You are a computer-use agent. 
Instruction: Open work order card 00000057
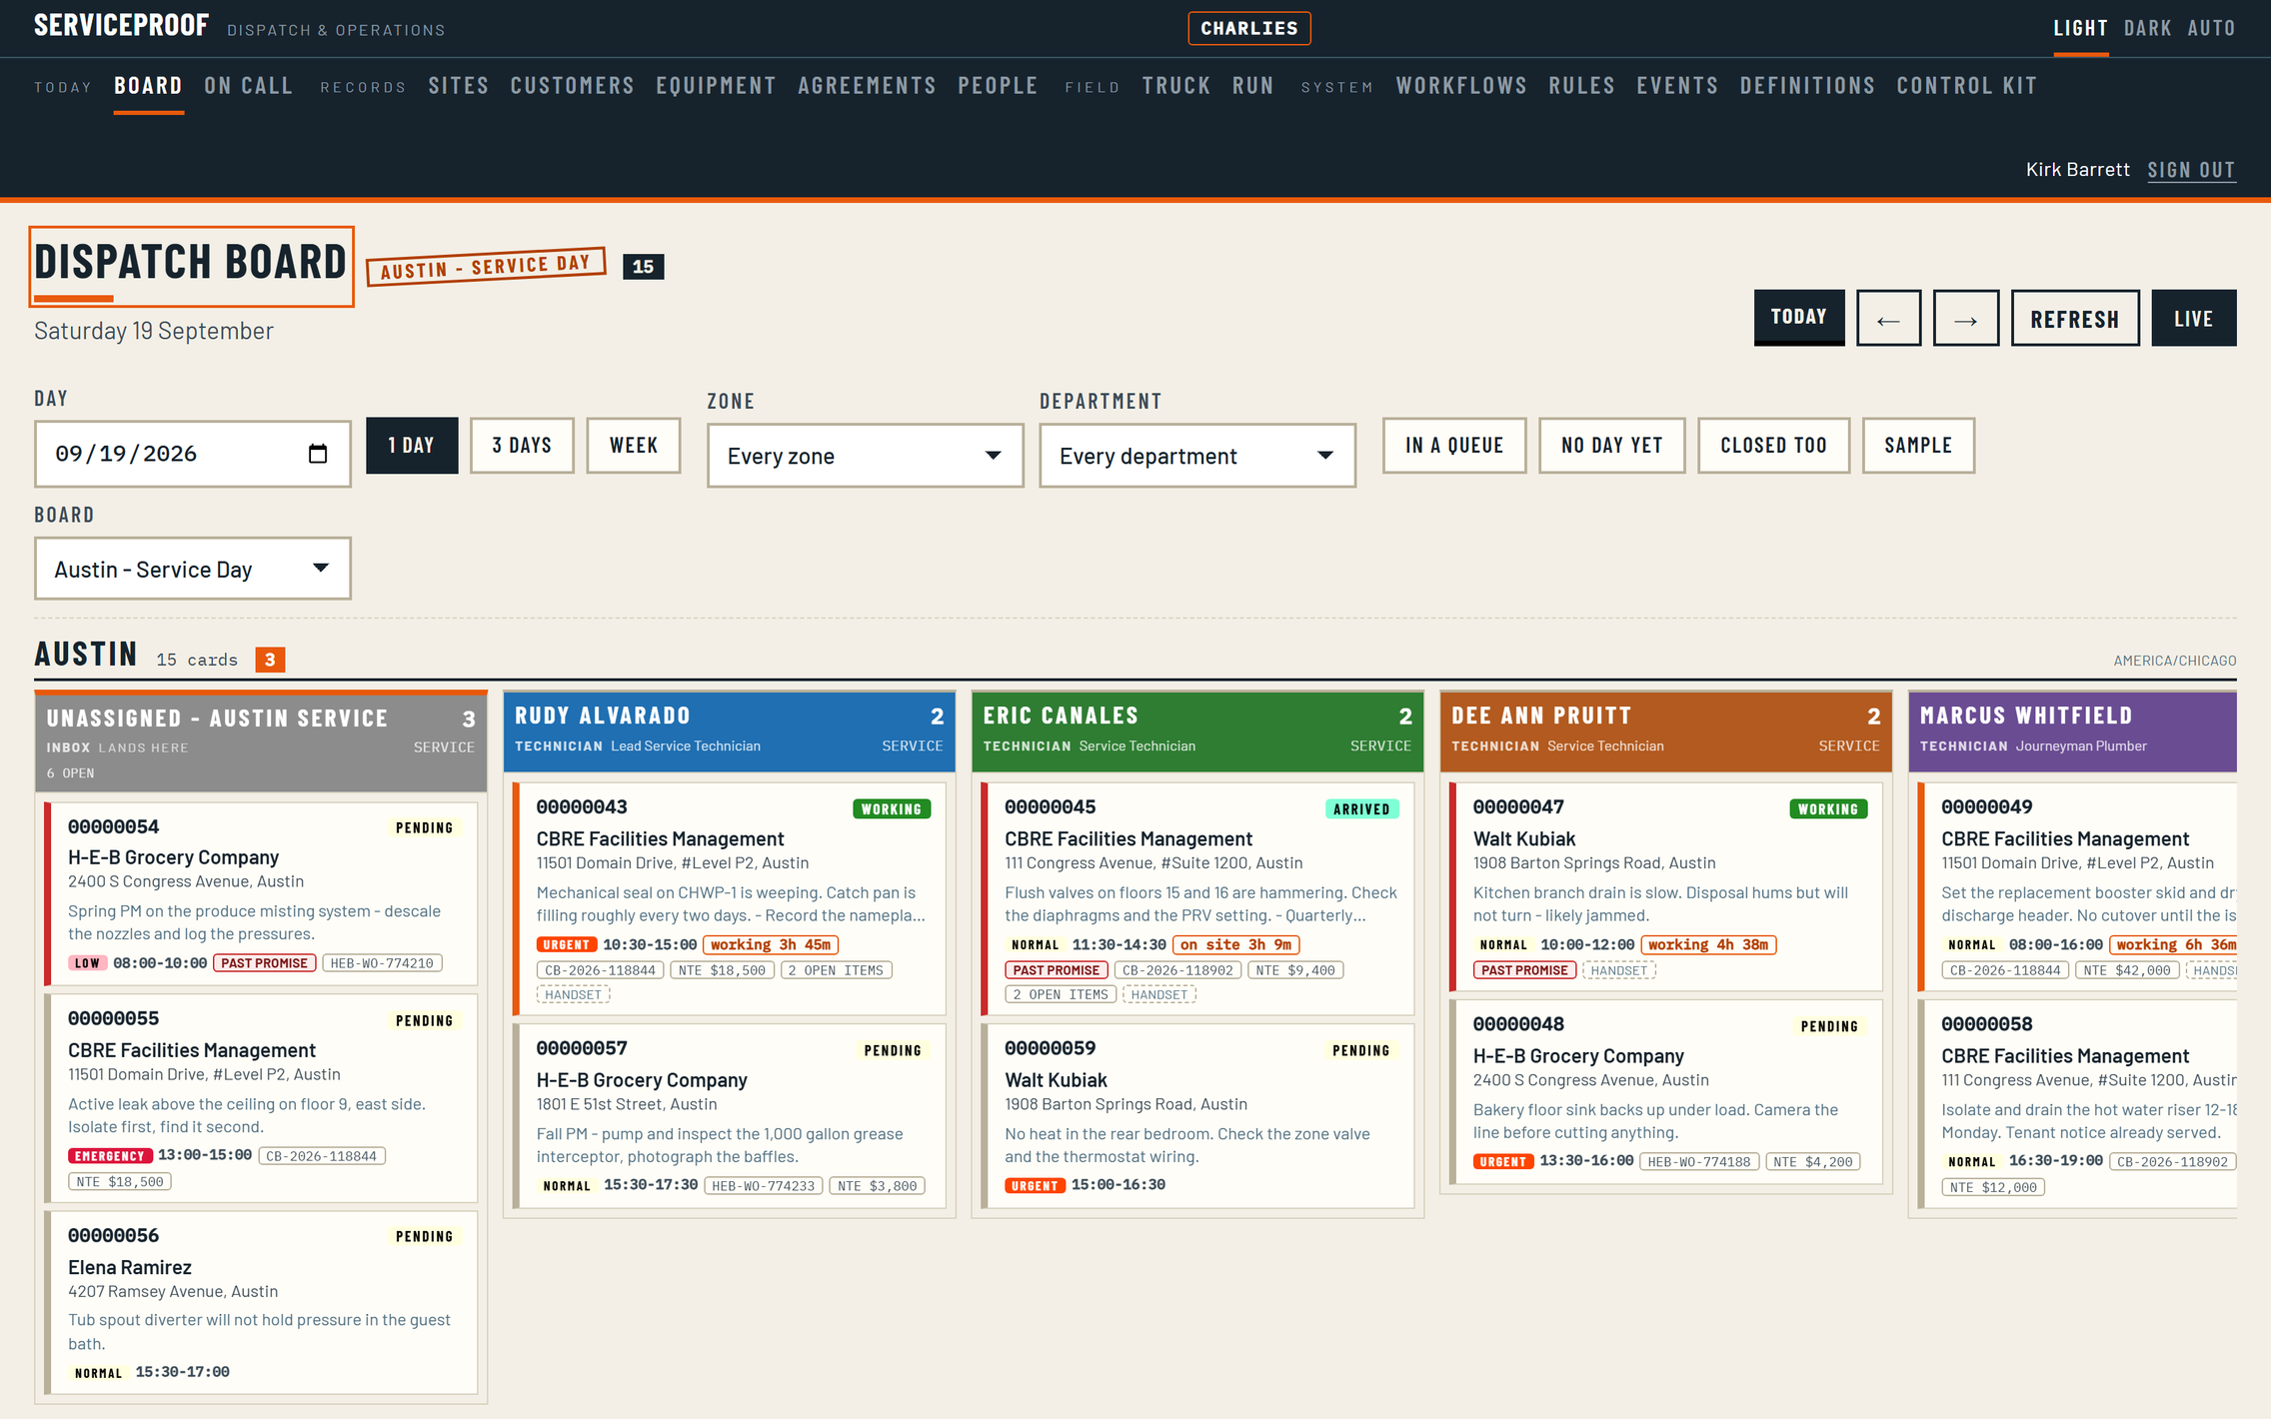pos(730,1115)
